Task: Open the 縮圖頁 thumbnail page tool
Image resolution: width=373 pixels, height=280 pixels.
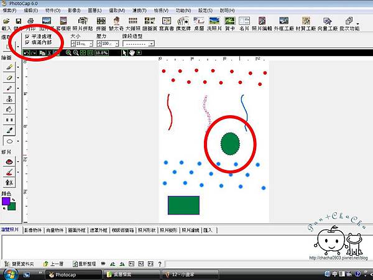Action: click(150, 24)
